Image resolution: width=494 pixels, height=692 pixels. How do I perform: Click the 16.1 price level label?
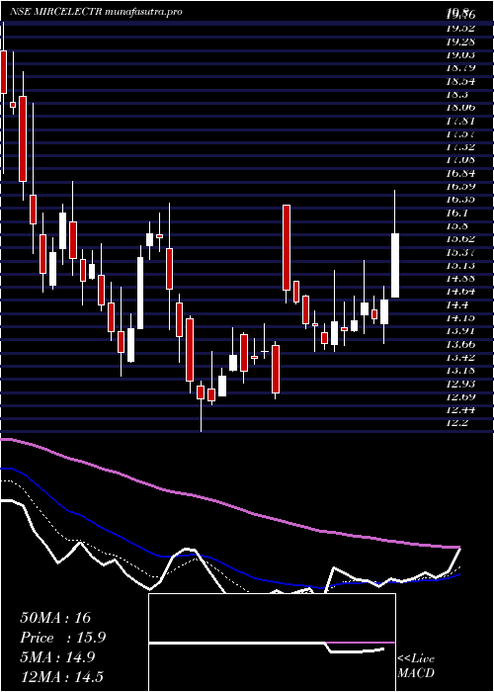click(x=457, y=213)
